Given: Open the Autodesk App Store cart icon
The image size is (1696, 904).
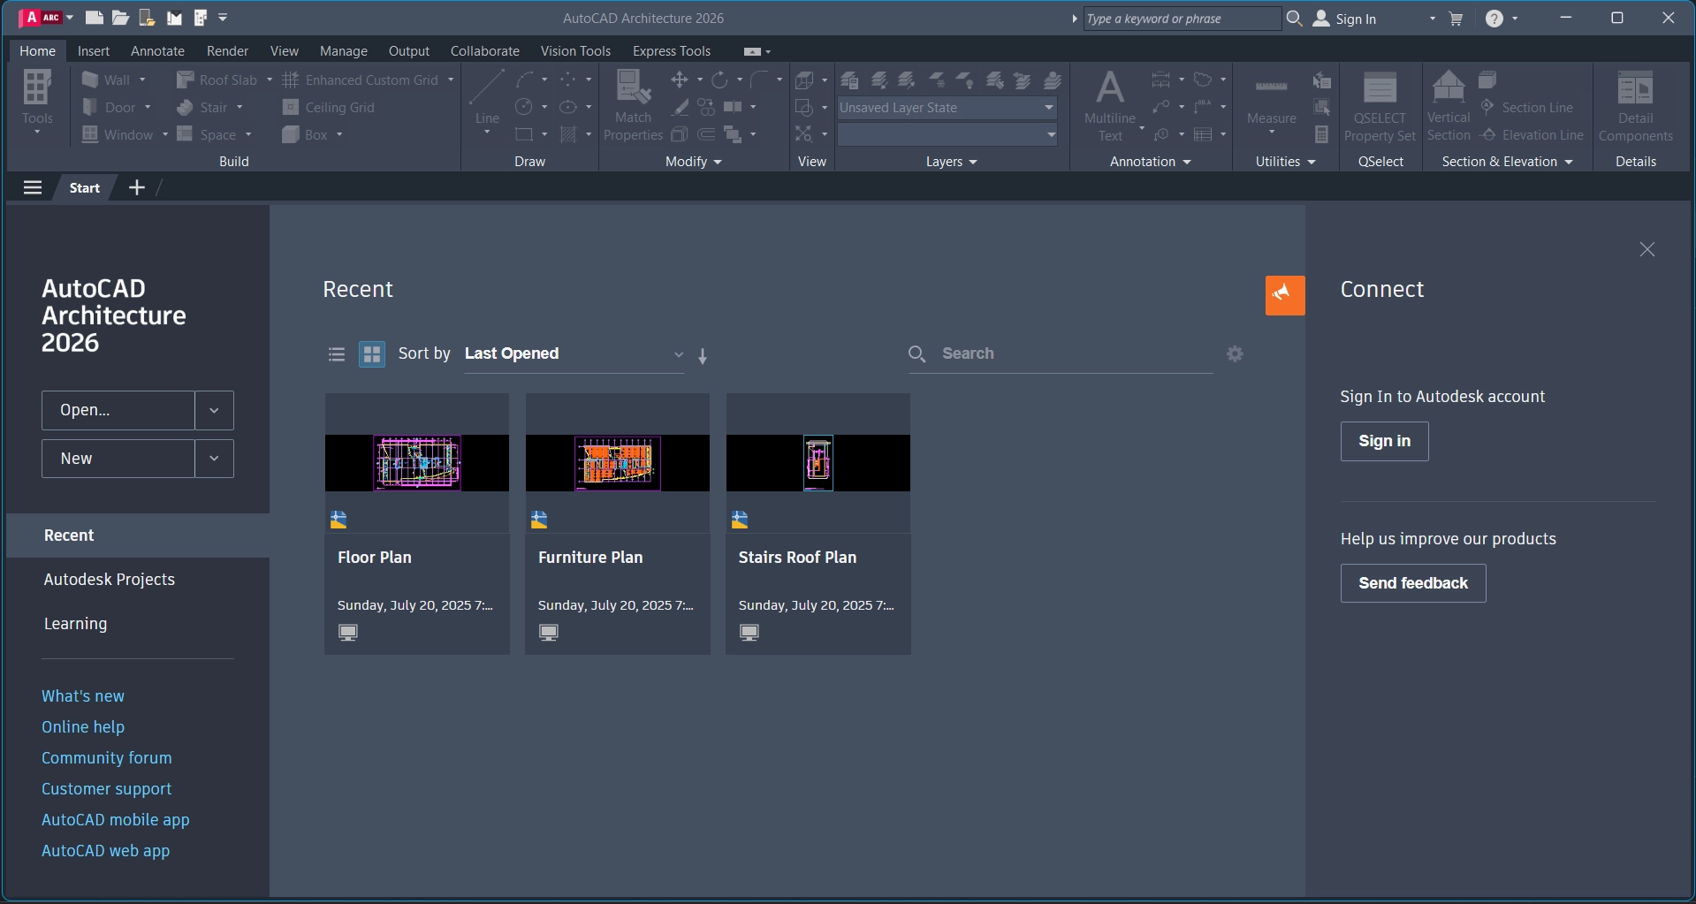Looking at the screenshot, I should click(x=1456, y=19).
